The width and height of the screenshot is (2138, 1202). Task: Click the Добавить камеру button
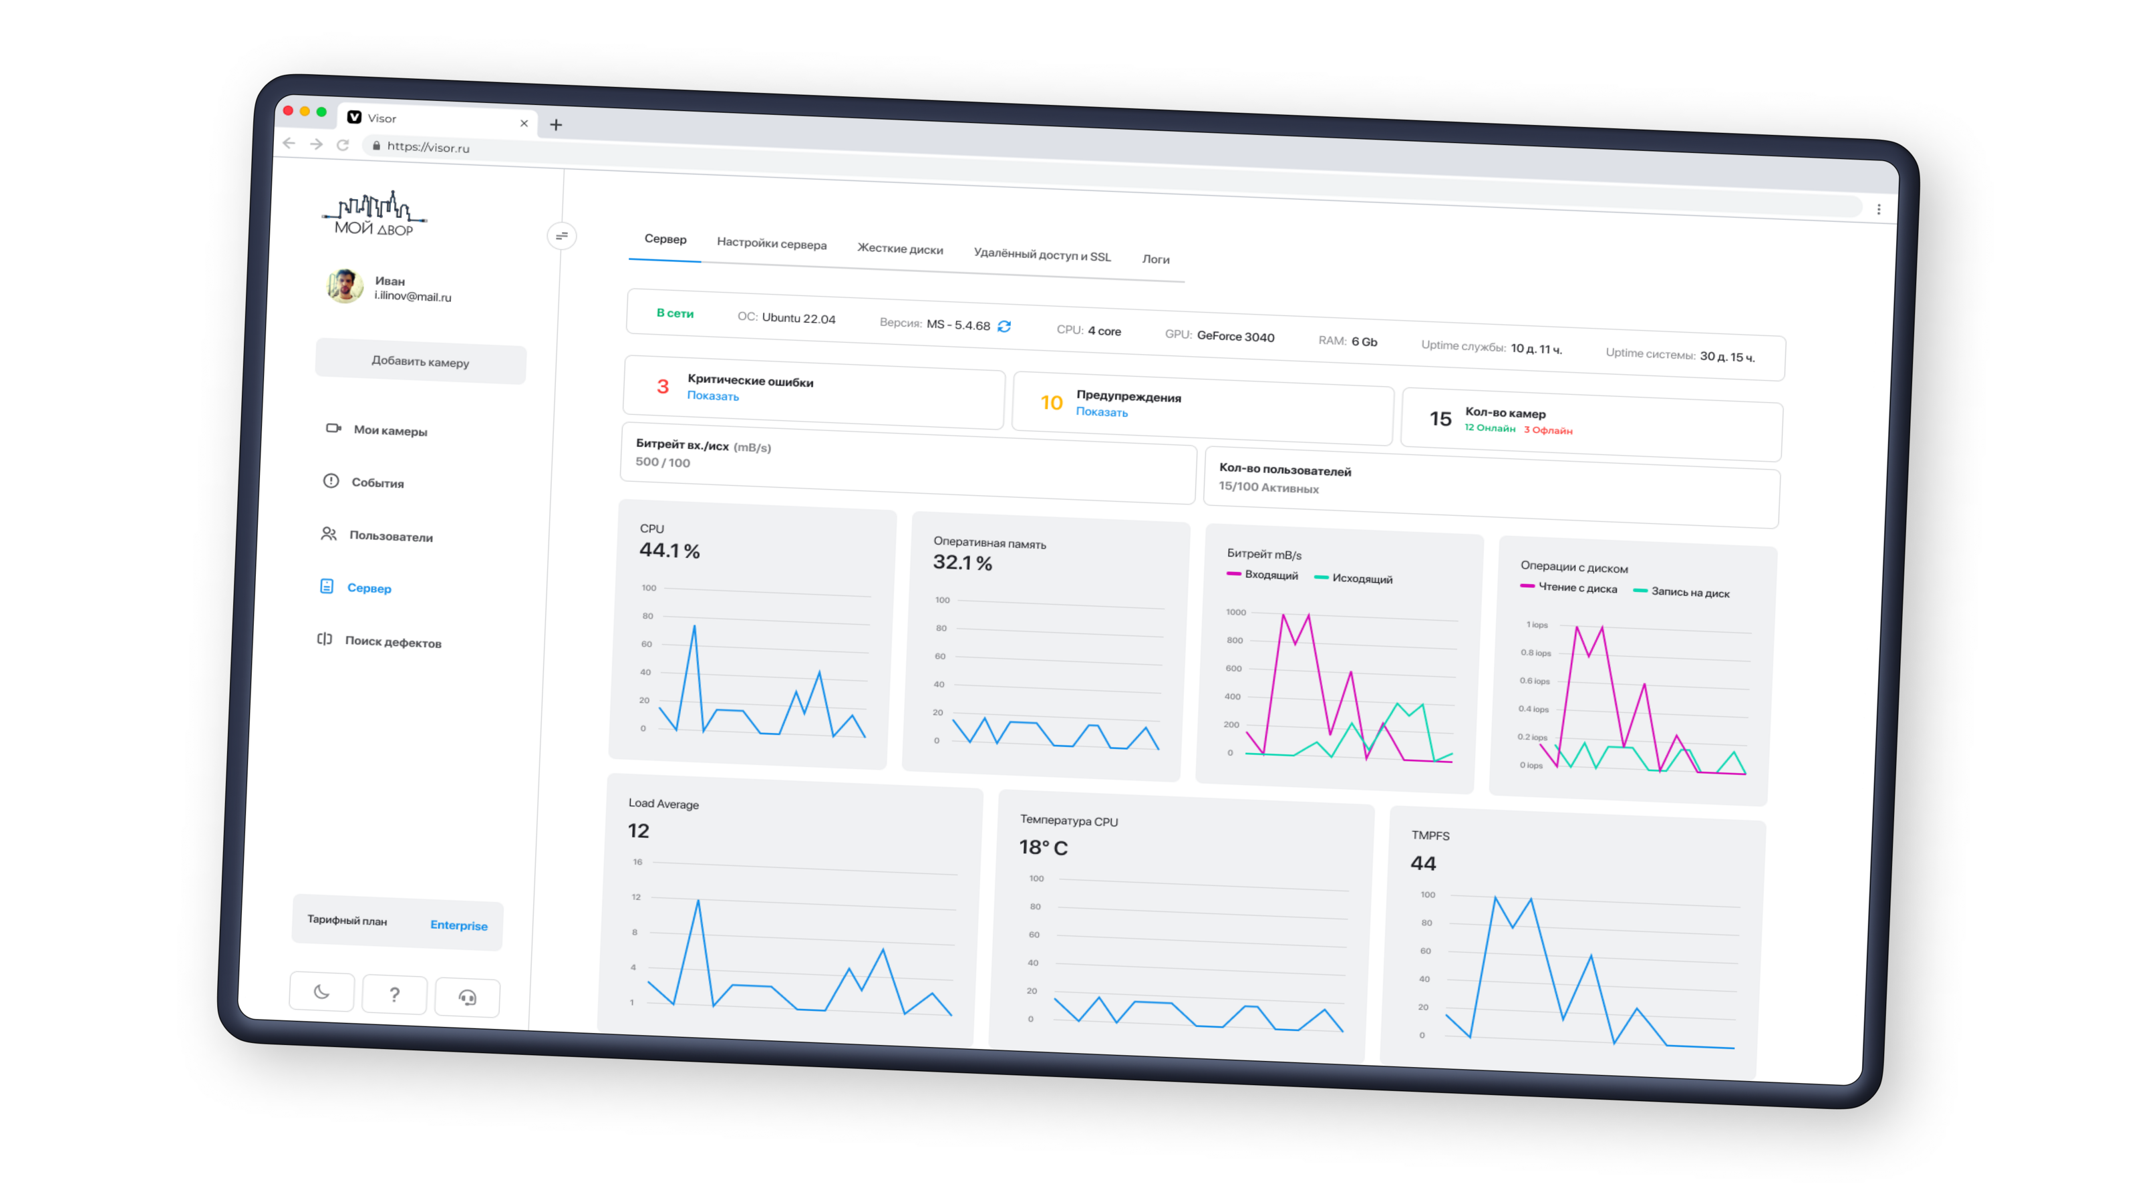pos(420,362)
